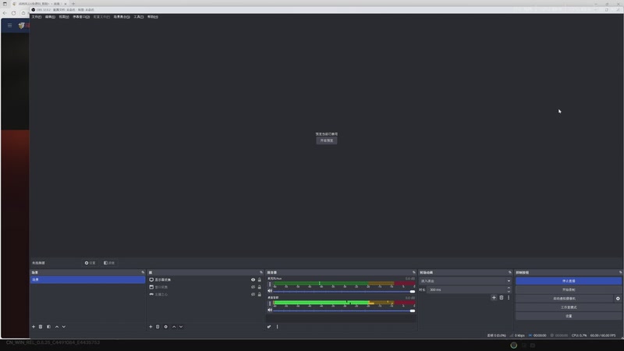Adjust the microphone volume slider
This screenshot has height=351, width=624.
[x=344, y=291]
